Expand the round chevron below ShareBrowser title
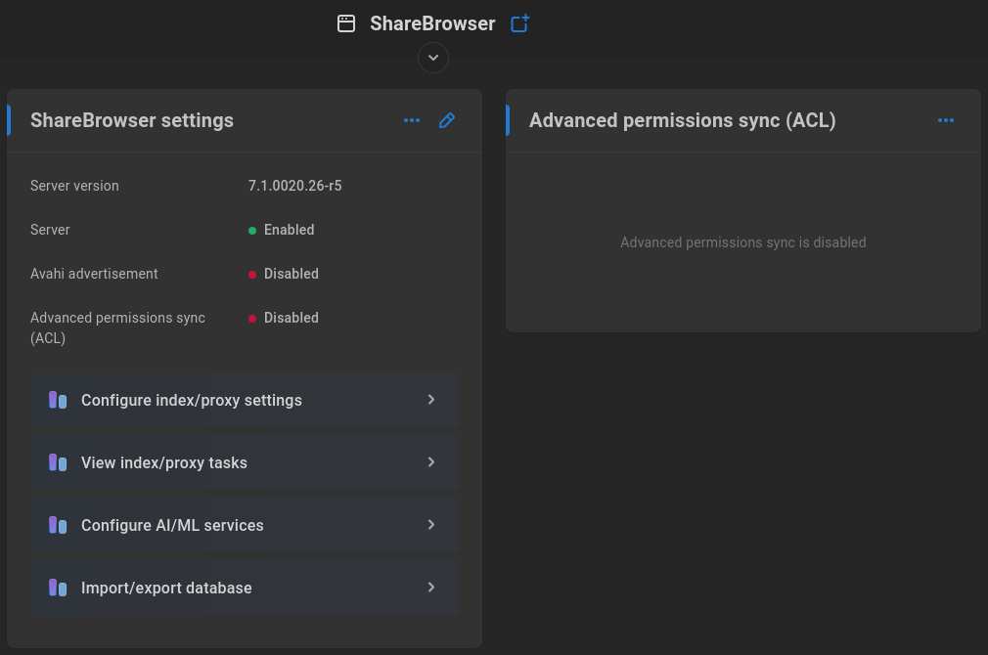988x655 pixels. pyautogui.click(x=433, y=58)
